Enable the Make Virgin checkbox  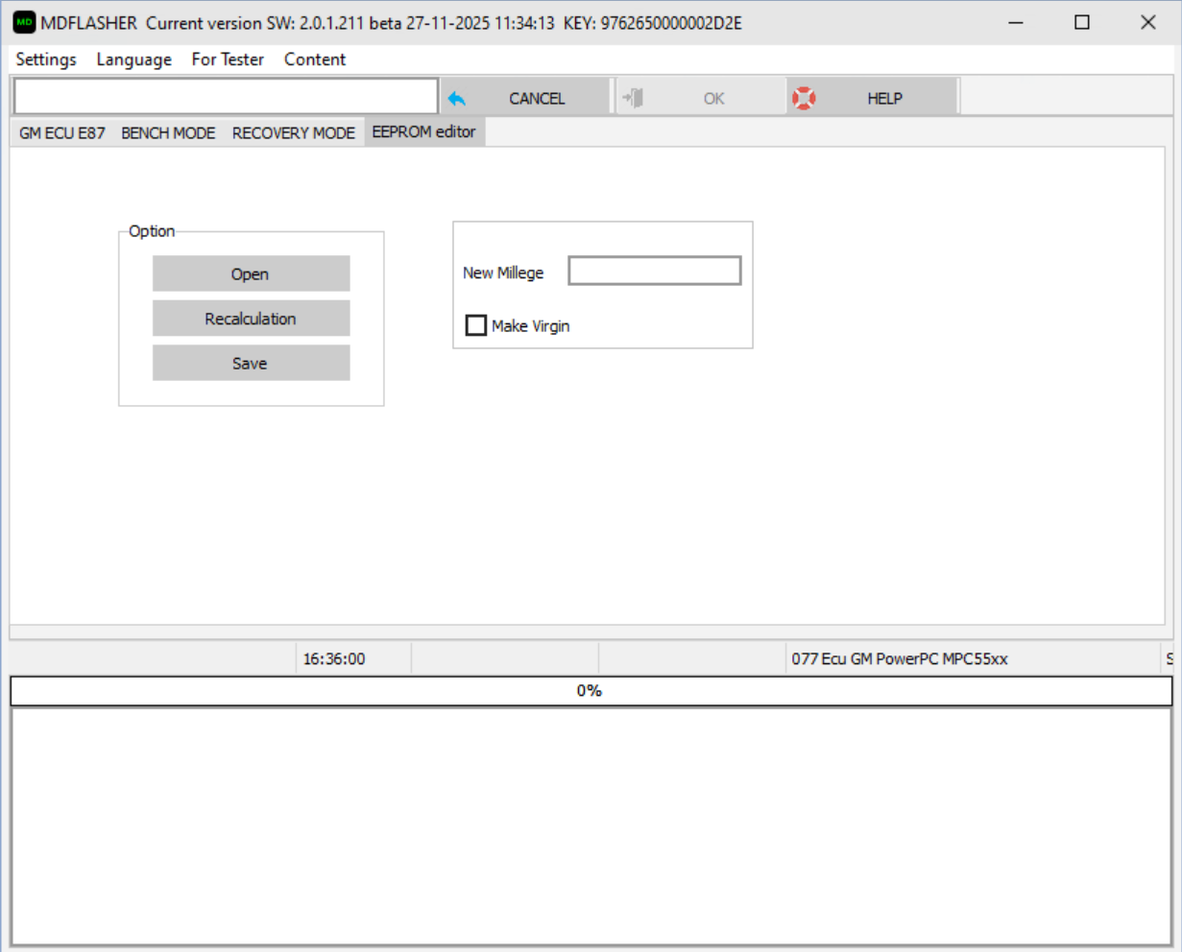click(476, 325)
